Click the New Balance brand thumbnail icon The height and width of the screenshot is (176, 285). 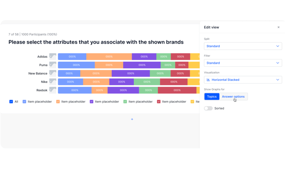coord(53,73)
